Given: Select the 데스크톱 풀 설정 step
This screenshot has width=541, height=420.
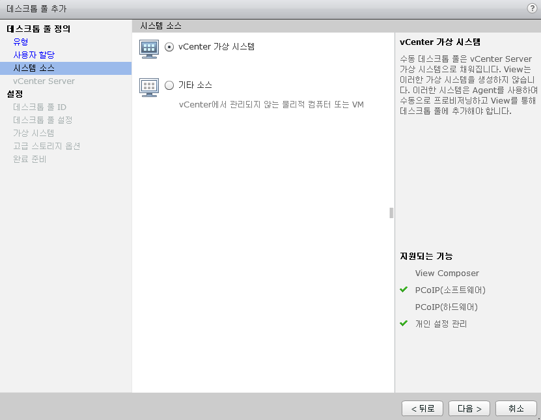Looking at the screenshot, I should [43, 120].
